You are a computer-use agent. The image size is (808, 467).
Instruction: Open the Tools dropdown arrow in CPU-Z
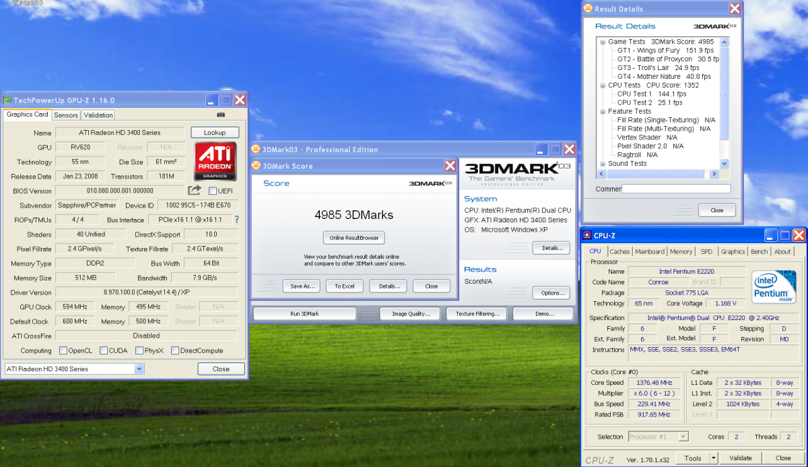pyautogui.click(x=714, y=458)
